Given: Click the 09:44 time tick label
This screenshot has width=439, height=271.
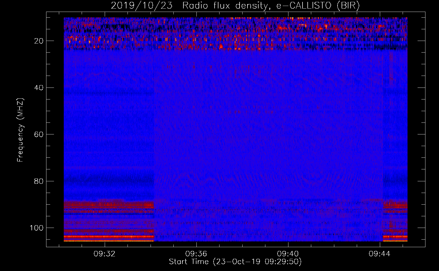Looking at the screenshot, I should (379, 254).
